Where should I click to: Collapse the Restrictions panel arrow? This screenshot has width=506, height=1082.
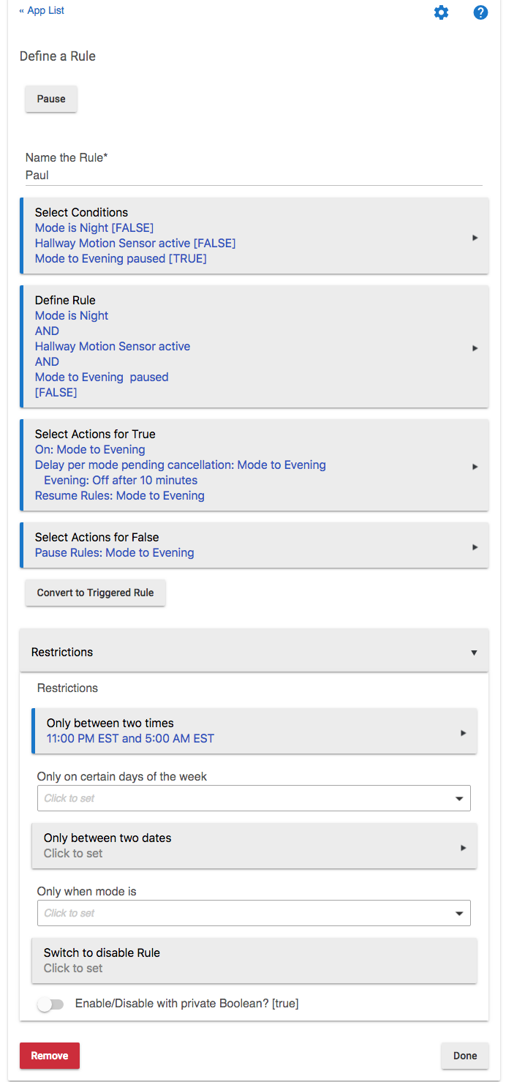pos(474,653)
